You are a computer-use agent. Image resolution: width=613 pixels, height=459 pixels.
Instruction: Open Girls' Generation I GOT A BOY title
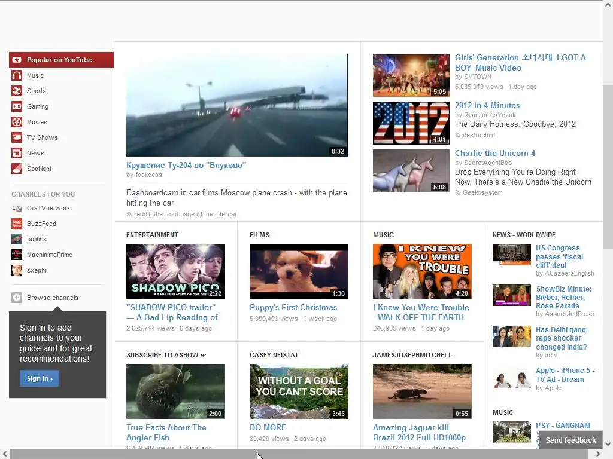(520, 62)
